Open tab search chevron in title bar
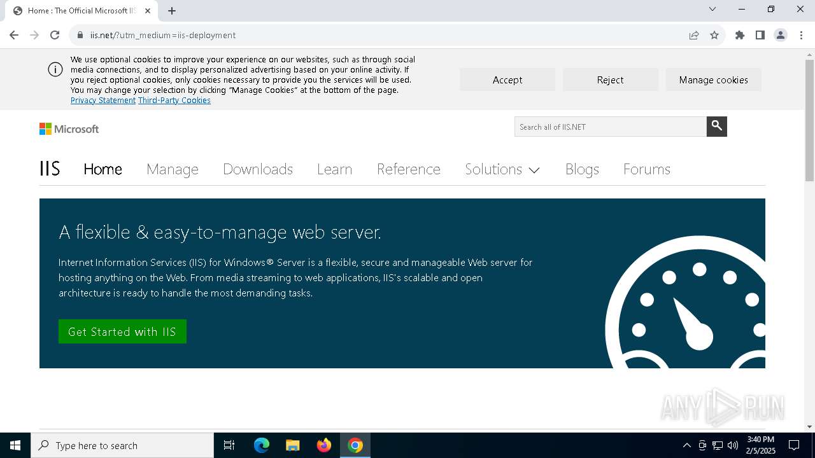 712,9
